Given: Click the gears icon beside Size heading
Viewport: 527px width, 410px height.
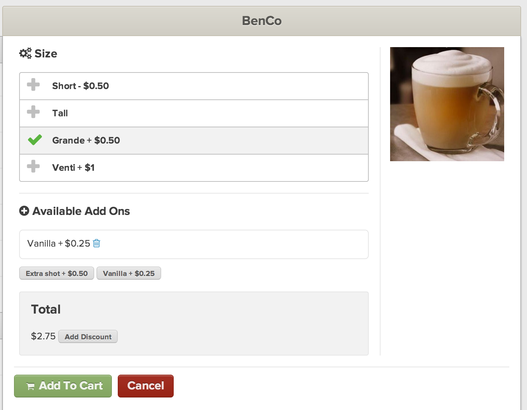Looking at the screenshot, I should tap(25, 53).
